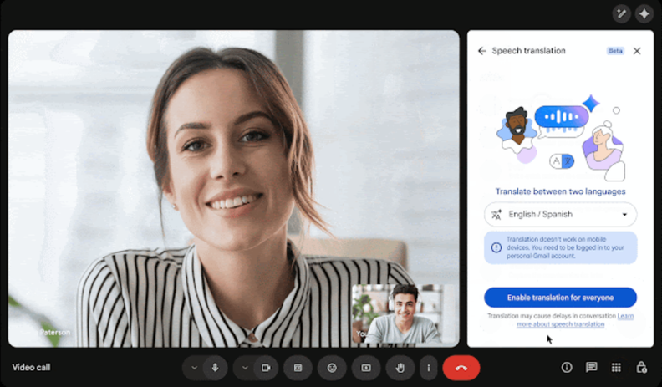Open the English / Spanish language dropdown
The height and width of the screenshot is (387, 662).
pyautogui.click(x=560, y=214)
